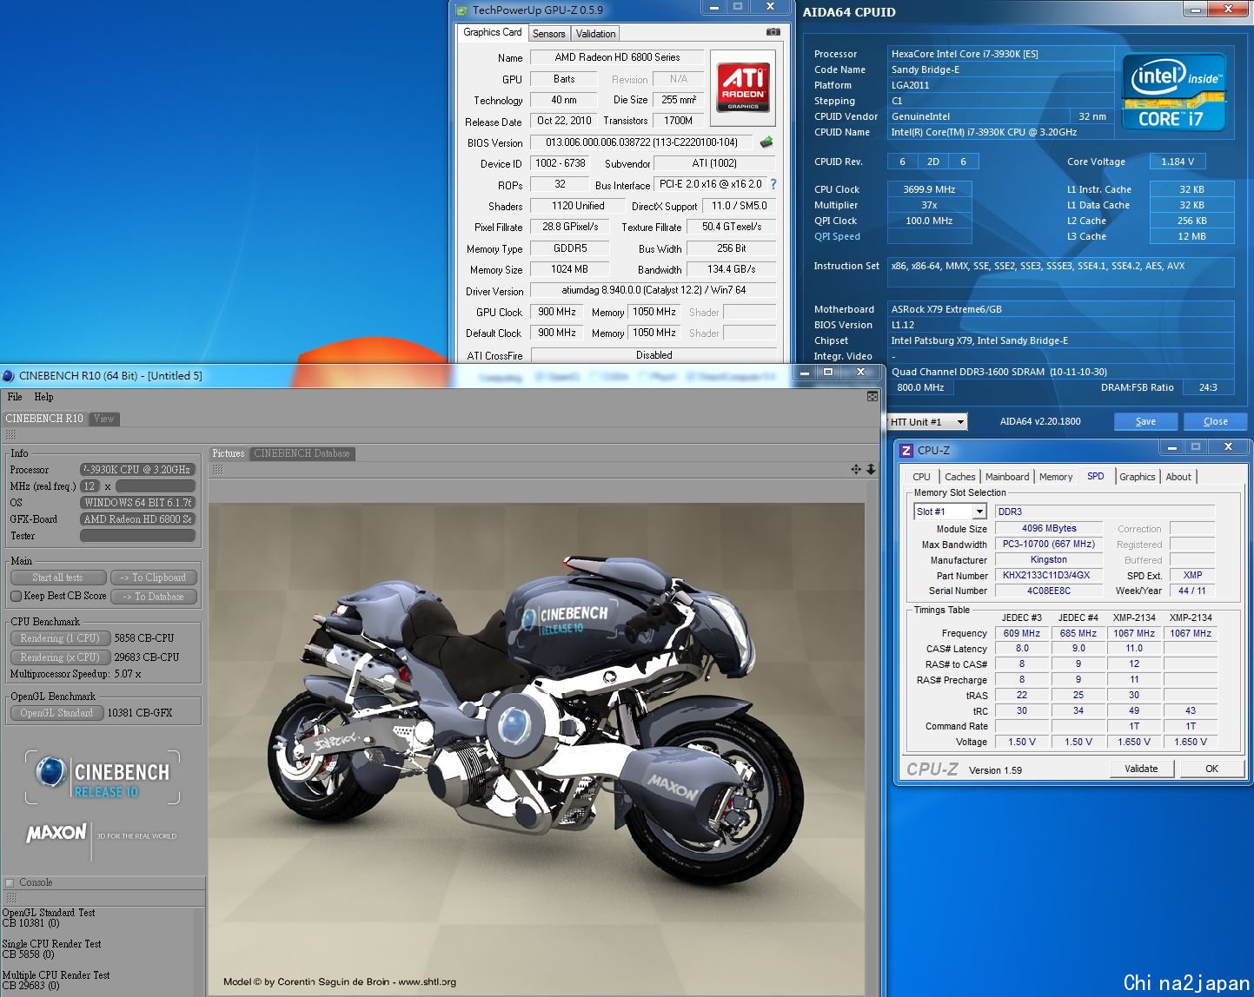Click the GPU-Z Driver Version field
Viewport: 1254px width, 997px height.
[653, 290]
